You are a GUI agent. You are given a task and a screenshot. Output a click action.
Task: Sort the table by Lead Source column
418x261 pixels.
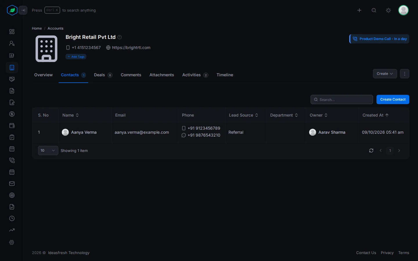coord(244,115)
